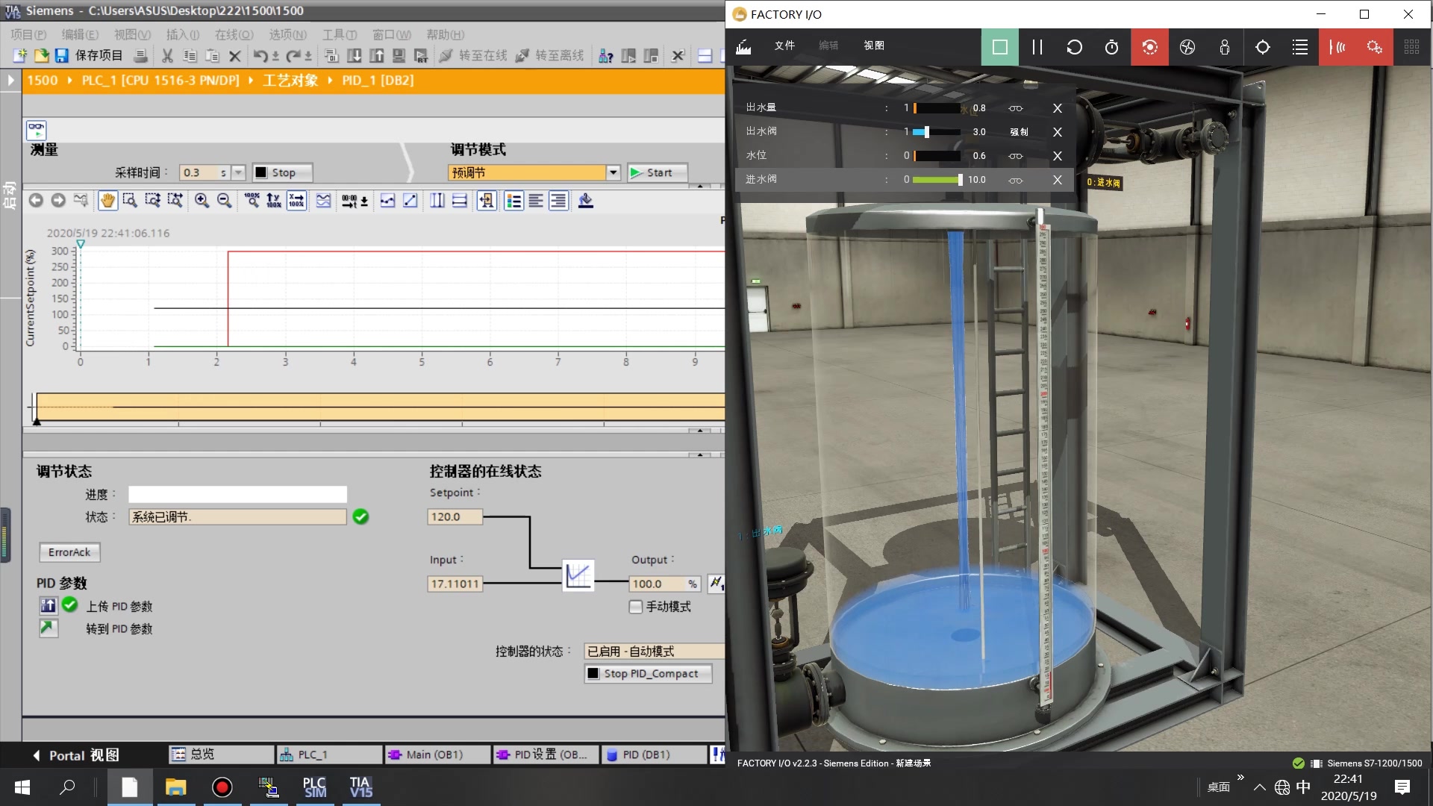Viewport: 1433px width, 806px height.
Task: Click the upload PID parameters icon
Action: [49, 606]
